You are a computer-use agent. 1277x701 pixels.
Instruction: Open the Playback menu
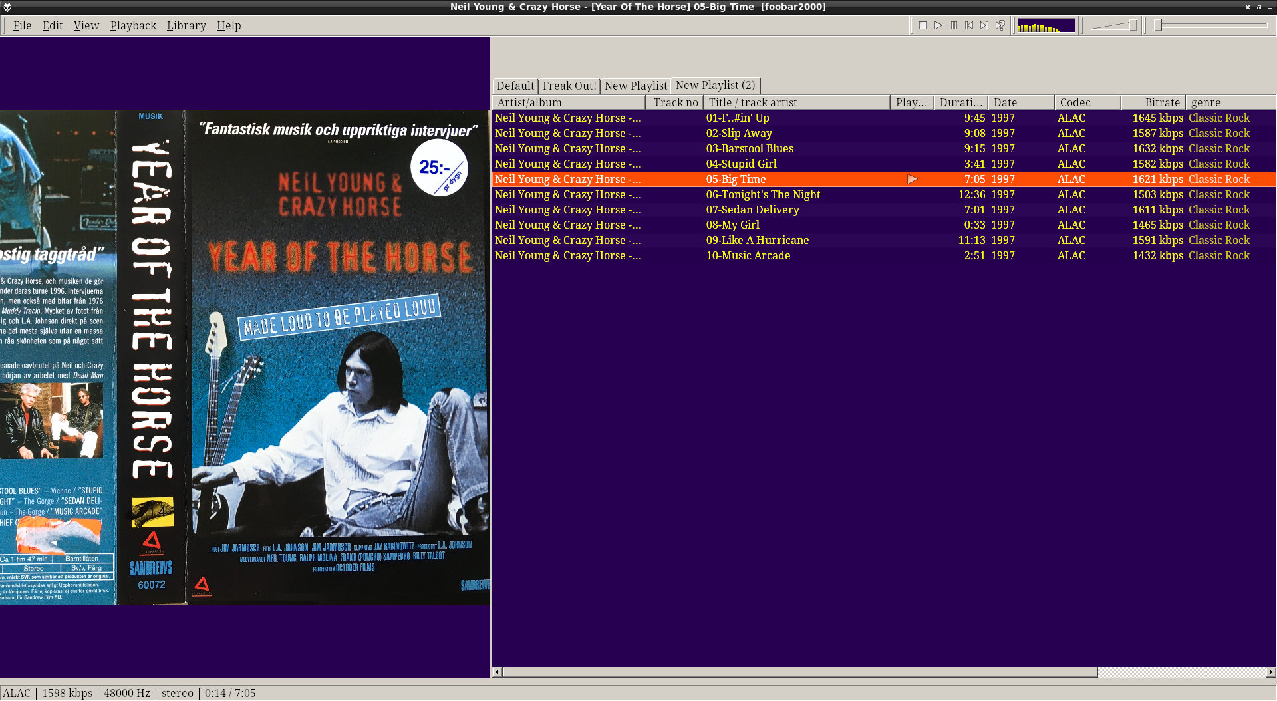pos(133,25)
